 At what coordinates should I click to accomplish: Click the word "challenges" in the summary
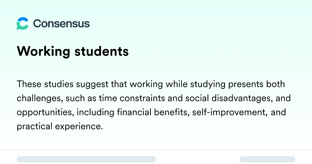tap(39, 98)
